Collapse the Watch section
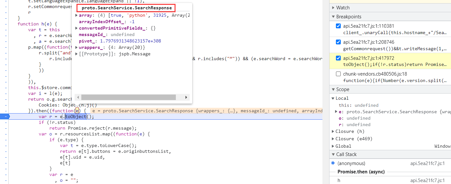 pyautogui.click(x=333, y=8)
